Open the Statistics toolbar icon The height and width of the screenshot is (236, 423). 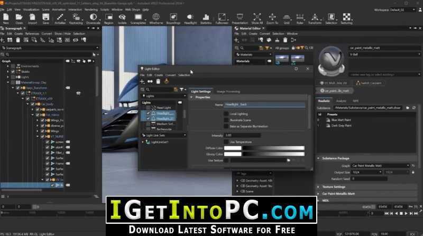pos(206,18)
